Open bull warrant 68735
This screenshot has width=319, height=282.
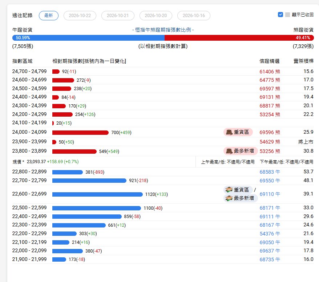click(270, 259)
